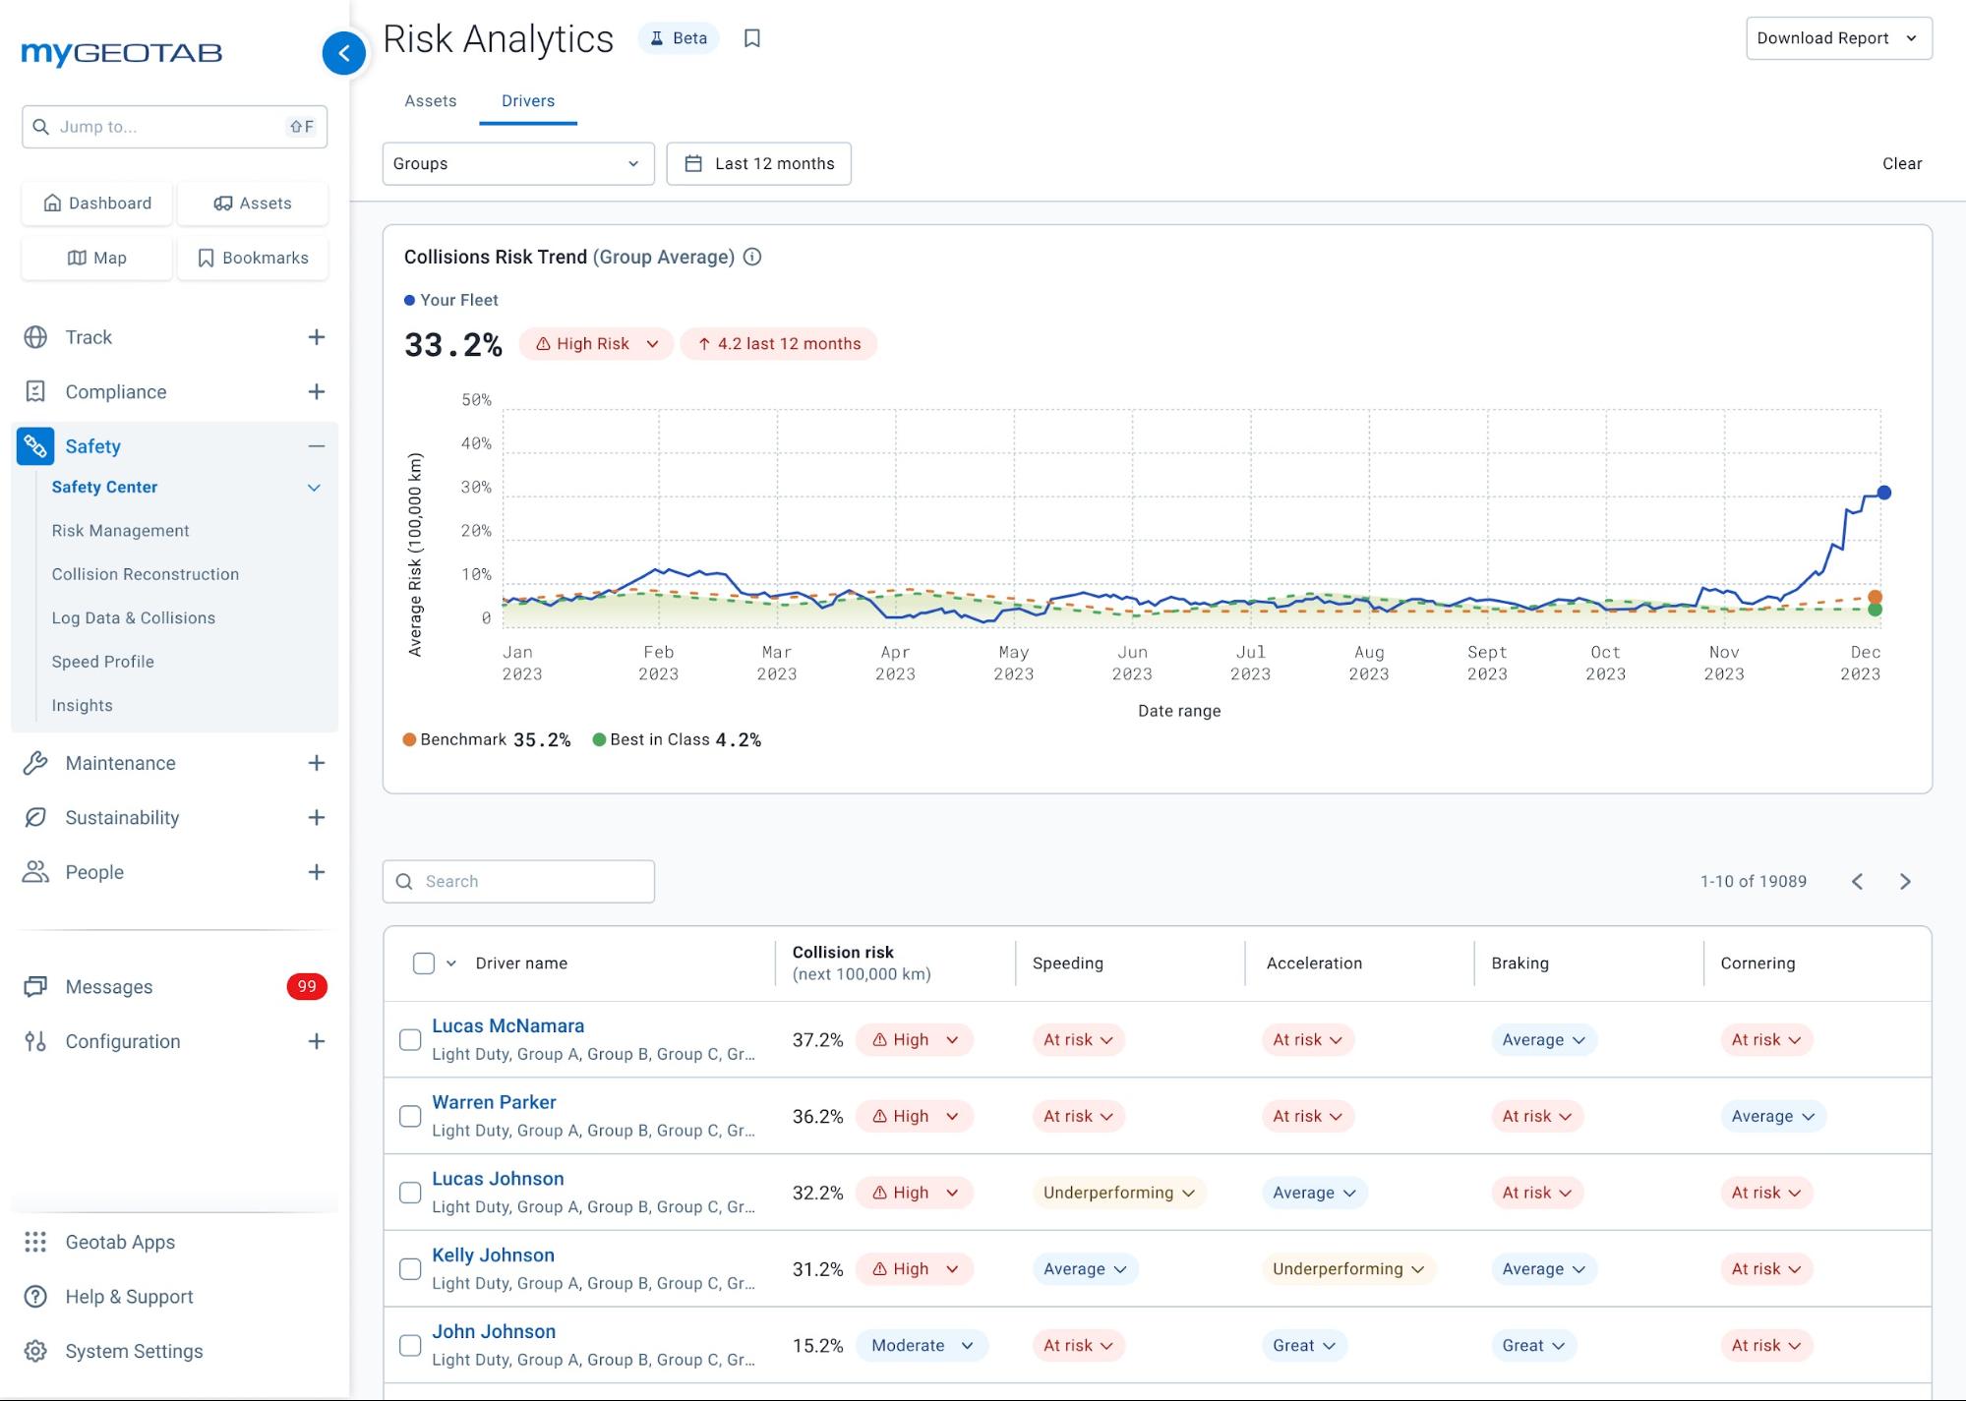Open the Map view
1966x1401 pixels.
(x=96, y=258)
